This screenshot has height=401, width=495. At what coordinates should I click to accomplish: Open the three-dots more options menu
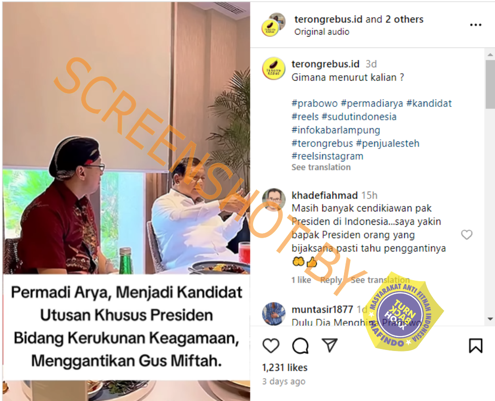475,25
